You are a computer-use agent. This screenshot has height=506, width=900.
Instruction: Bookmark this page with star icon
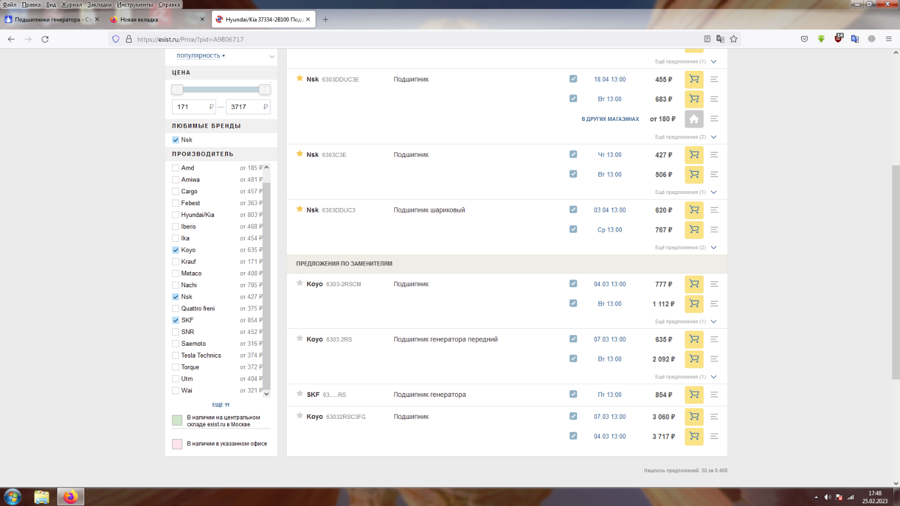tap(733, 39)
